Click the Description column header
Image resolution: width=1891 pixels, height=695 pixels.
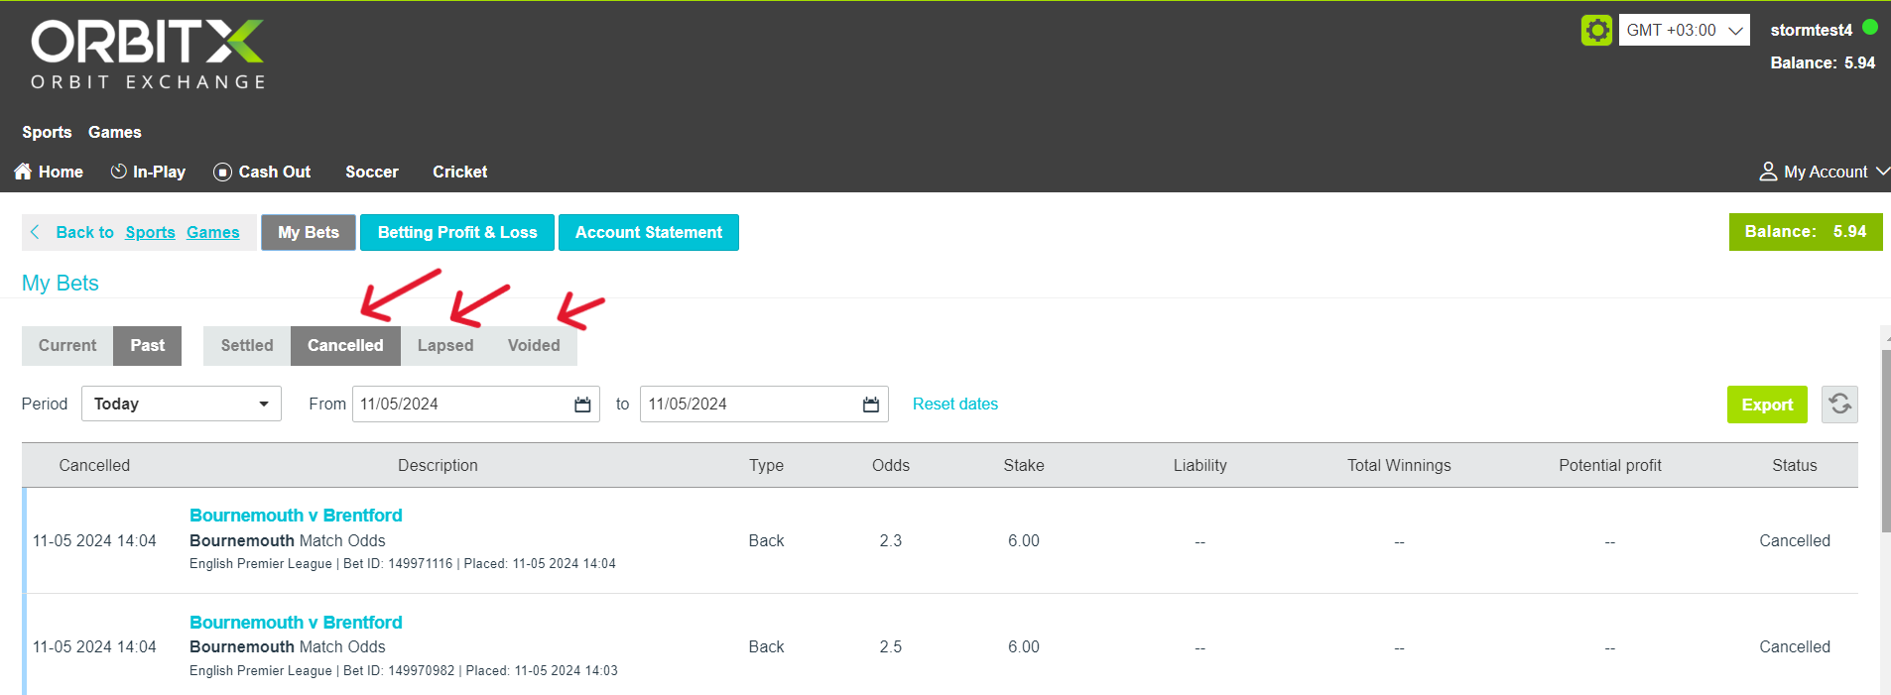[438, 465]
